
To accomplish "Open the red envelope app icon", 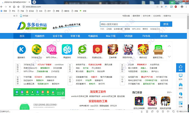I will 98,49.
